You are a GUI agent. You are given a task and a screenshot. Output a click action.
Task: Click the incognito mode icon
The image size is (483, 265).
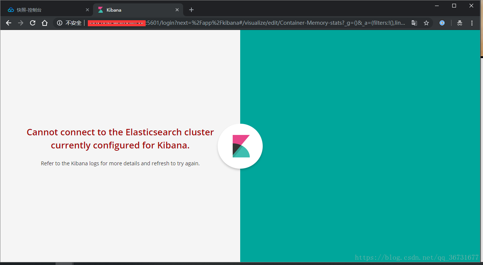[x=460, y=23]
